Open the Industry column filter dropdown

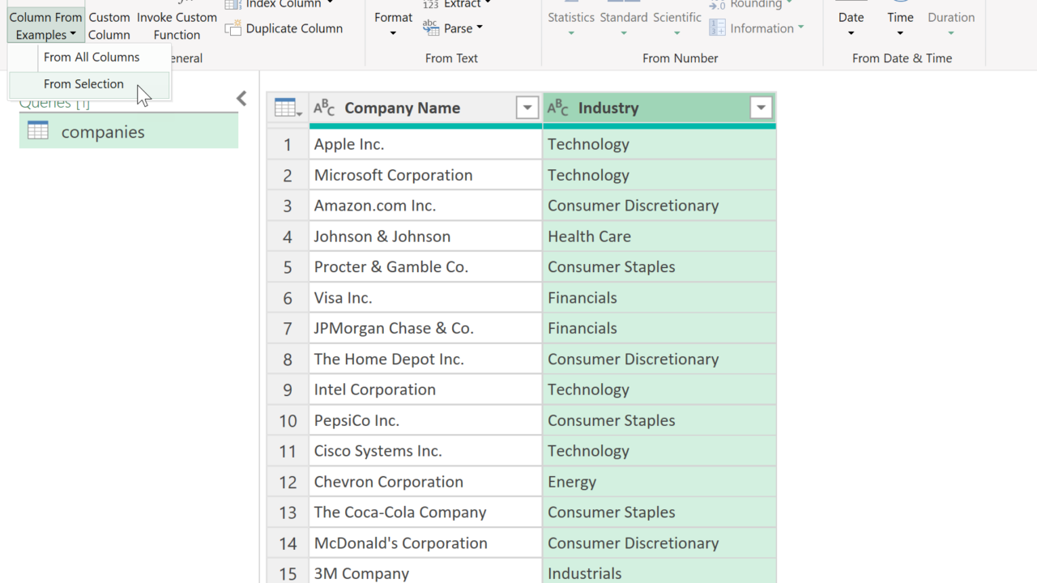click(761, 108)
